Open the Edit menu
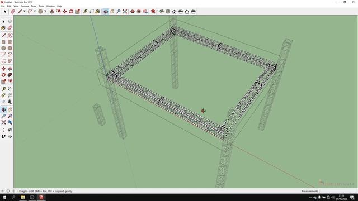Viewport: 358px width, 201px height. tap(9, 6)
